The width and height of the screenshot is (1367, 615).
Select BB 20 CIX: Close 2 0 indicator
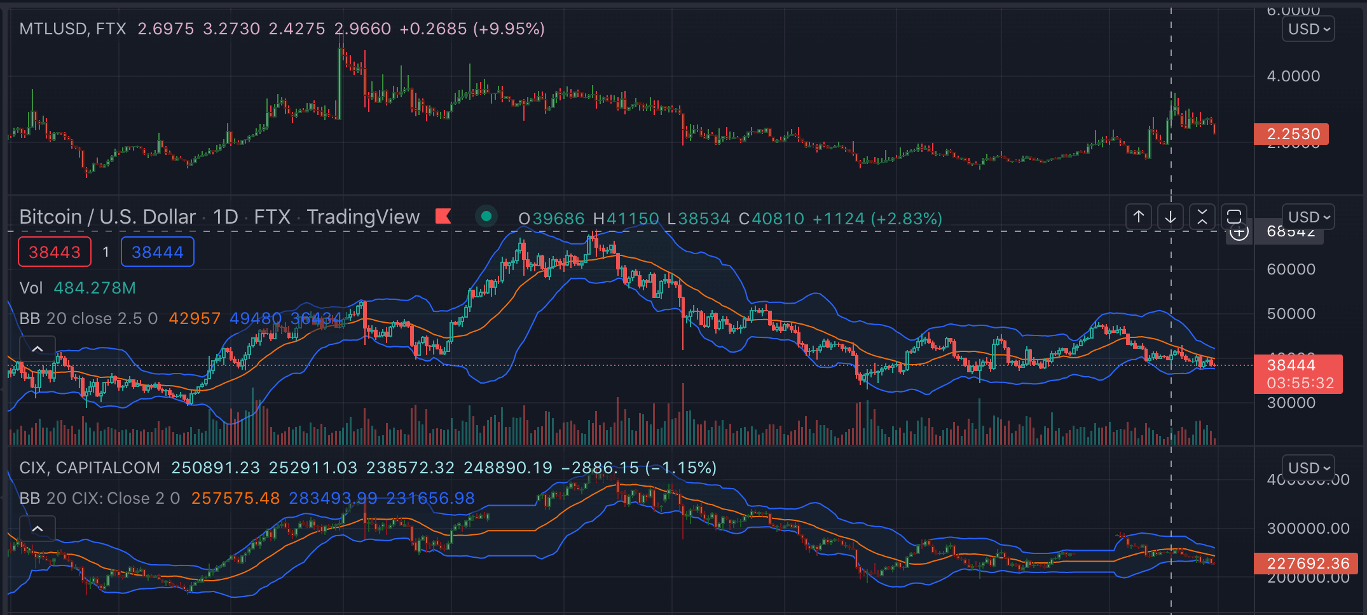click(100, 498)
